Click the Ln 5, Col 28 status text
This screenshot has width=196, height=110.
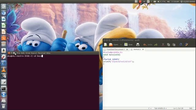point(178,108)
